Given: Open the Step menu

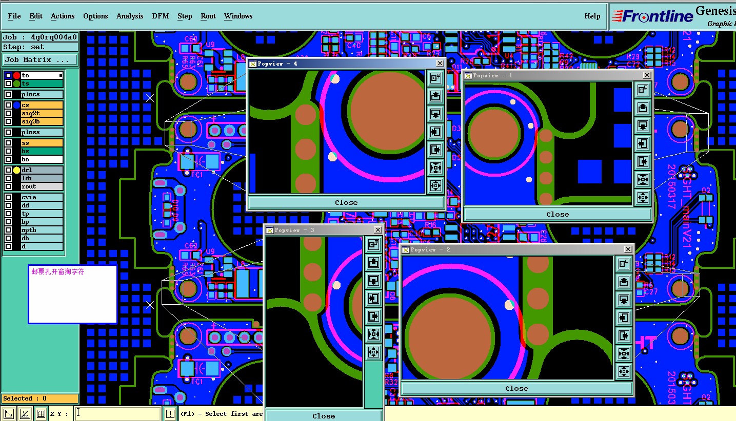Looking at the screenshot, I should coord(185,16).
